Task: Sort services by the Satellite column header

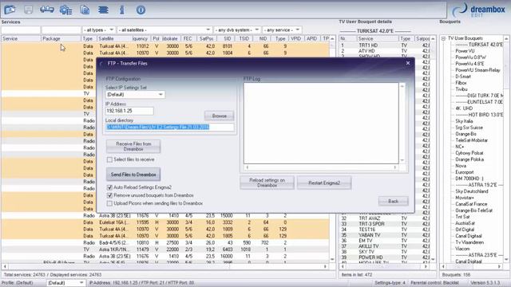Action: coord(114,39)
